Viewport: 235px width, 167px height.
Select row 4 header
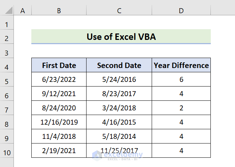point(7,66)
